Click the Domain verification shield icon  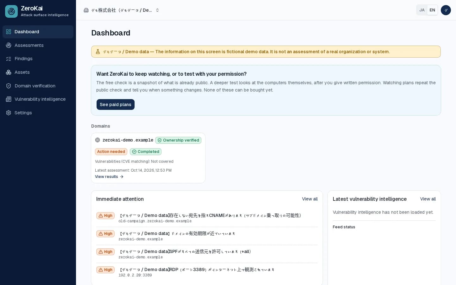[x=9, y=86]
